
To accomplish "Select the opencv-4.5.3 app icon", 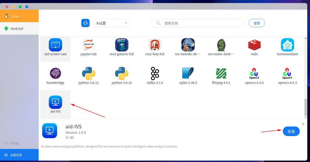I will coord(287,74).
